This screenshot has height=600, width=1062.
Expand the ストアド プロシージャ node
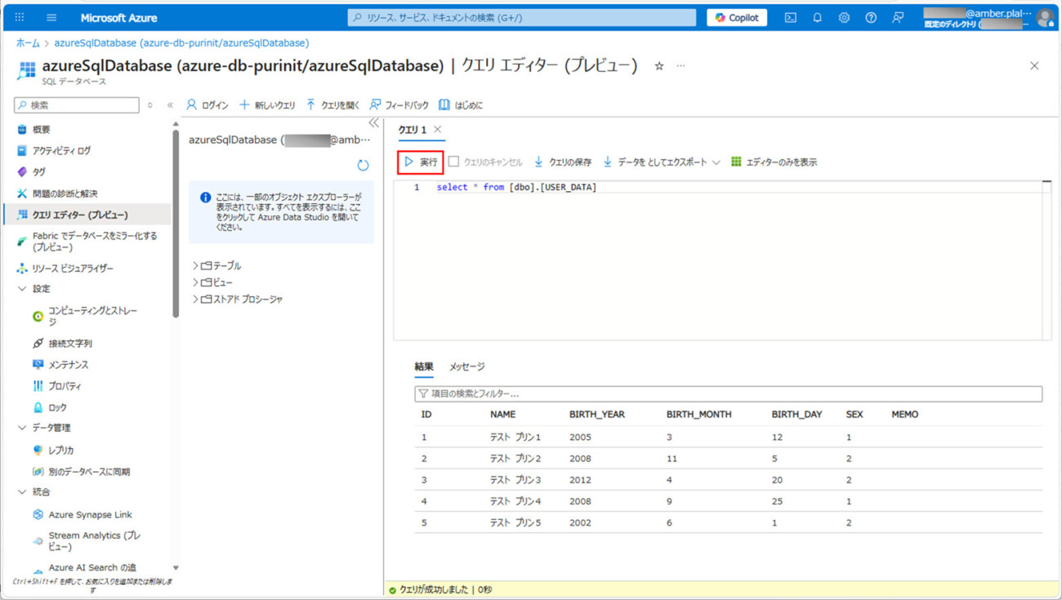coord(195,300)
